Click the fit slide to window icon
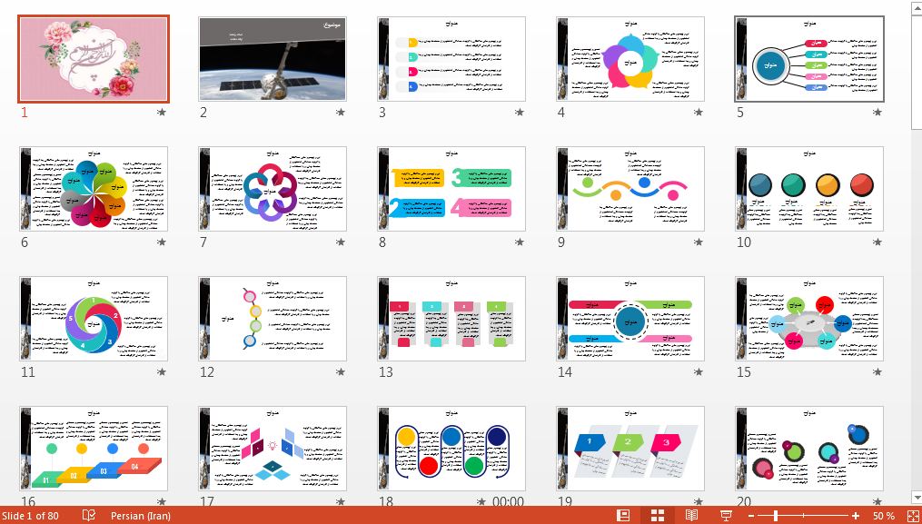This screenshot has height=524, width=922. click(x=911, y=515)
